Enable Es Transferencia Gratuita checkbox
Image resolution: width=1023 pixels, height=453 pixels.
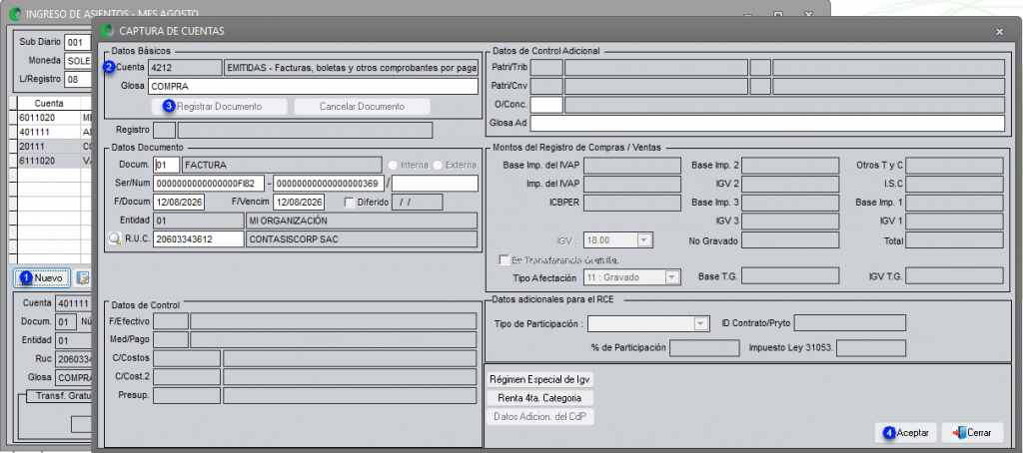504,260
